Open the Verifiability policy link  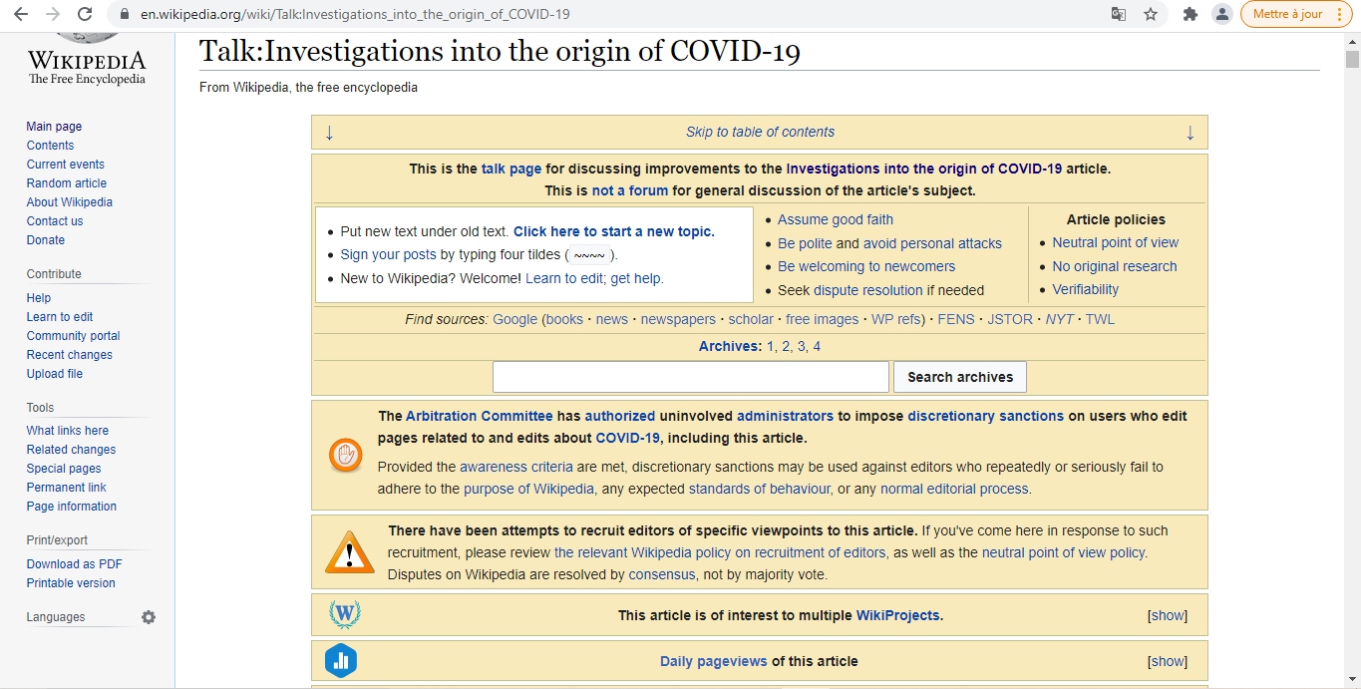[x=1086, y=290]
